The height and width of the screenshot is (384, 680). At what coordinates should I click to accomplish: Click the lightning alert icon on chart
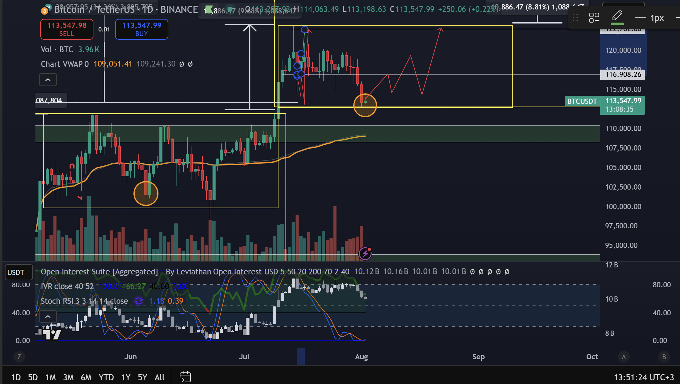pyautogui.click(x=365, y=253)
